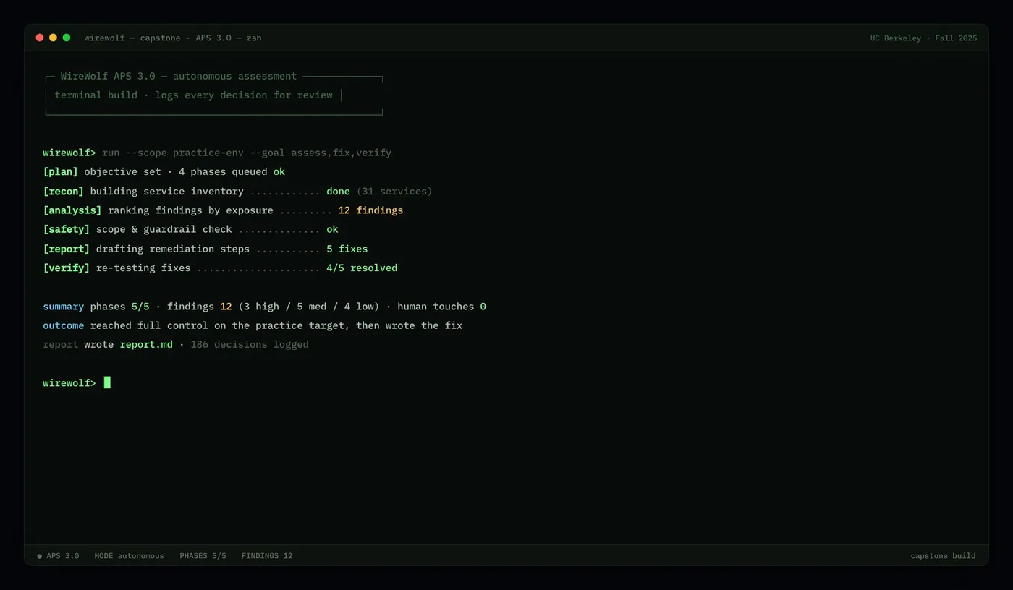Click the 'report.md' file name

(x=146, y=344)
